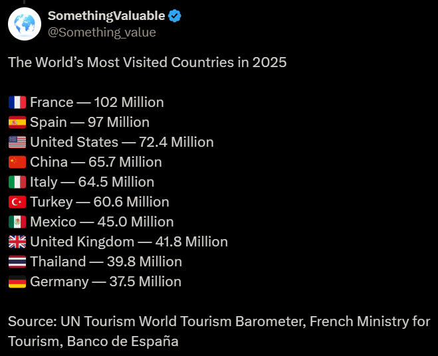Click the United States — 72.4 Million text
This screenshot has width=438, height=356.
pos(122,142)
